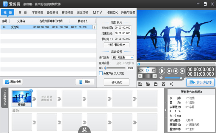Select 1/2X playback speed
Image resolution: width=216 pixels, height=133 pixels.
click(141, 70)
